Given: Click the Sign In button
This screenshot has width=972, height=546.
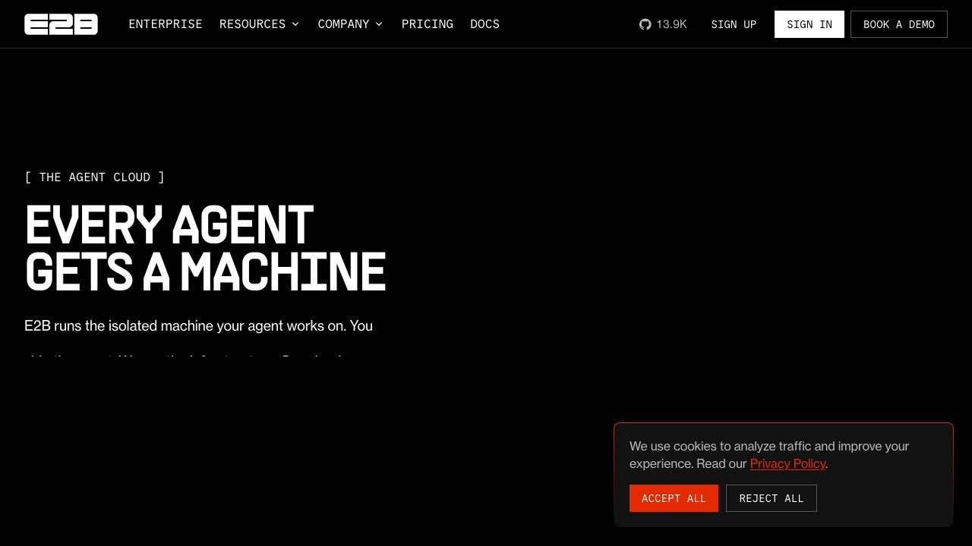Looking at the screenshot, I should [809, 24].
